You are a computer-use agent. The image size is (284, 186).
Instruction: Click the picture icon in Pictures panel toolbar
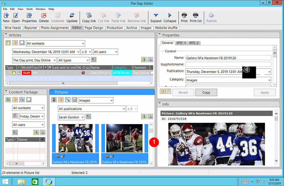(54, 100)
